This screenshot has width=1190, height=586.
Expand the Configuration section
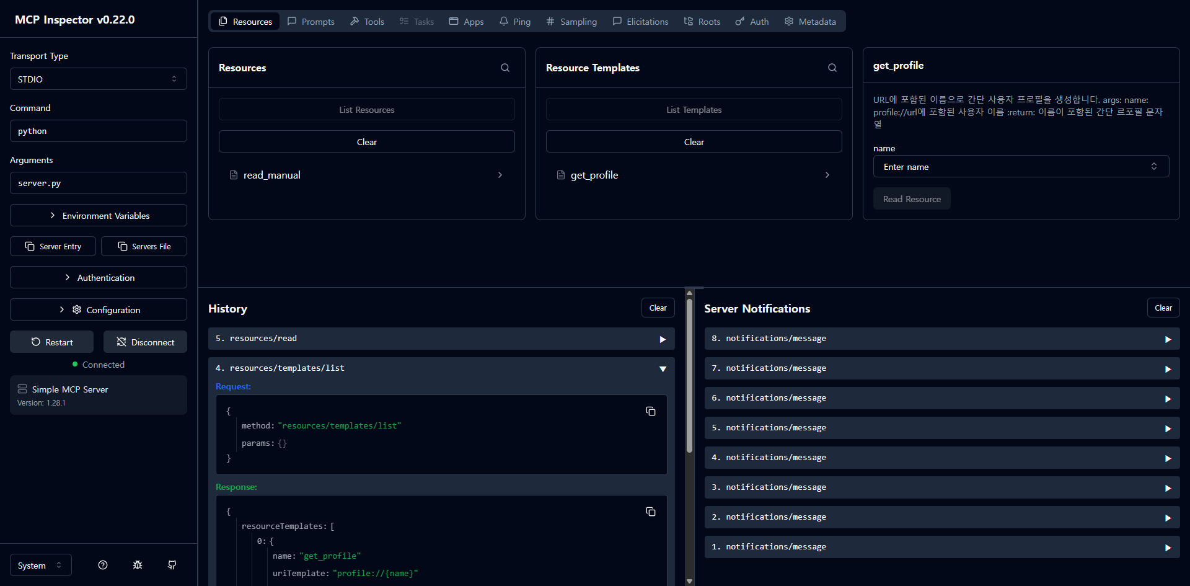coord(99,309)
